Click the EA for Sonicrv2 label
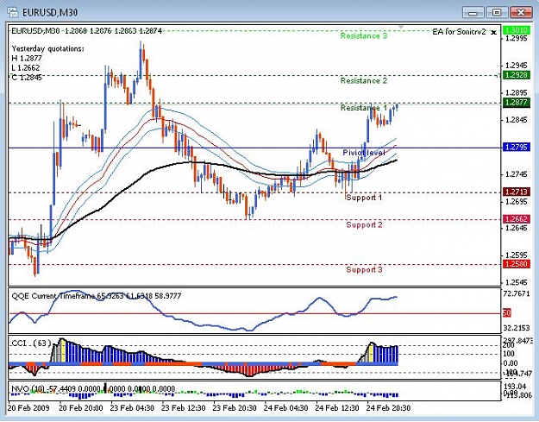This screenshot has height=422, width=539. pyautogui.click(x=459, y=32)
